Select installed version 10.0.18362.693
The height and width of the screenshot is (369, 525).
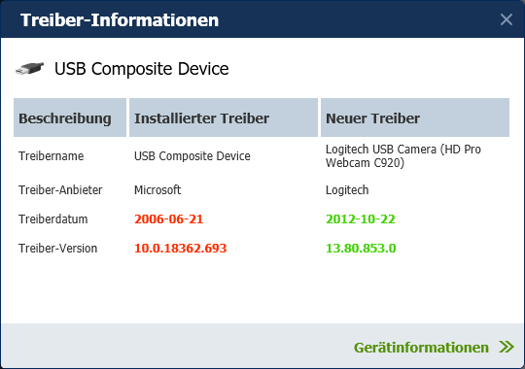pyautogui.click(x=181, y=249)
